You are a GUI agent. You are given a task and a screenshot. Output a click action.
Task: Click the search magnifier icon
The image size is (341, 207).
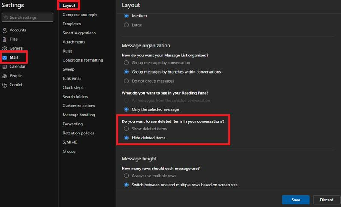(6, 18)
